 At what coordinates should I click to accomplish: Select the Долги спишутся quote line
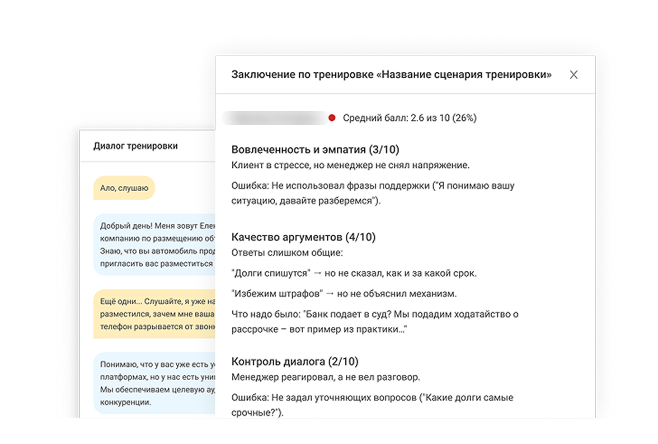[354, 273]
